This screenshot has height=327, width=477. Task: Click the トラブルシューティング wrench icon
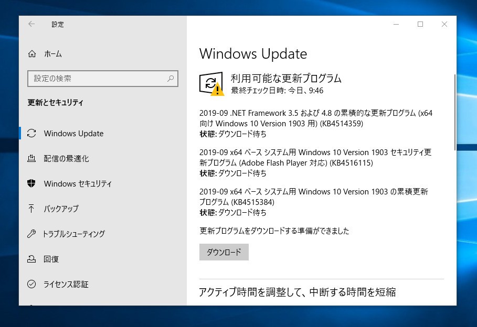coord(31,234)
